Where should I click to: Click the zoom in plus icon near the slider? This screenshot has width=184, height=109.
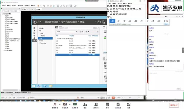139,98
